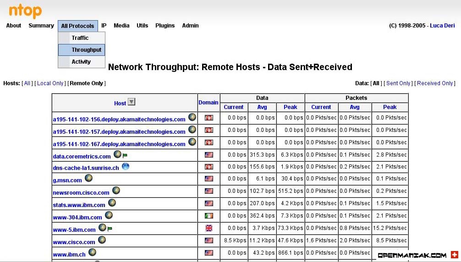Open the All Protocols menu
This screenshot has height=262, width=461.
tap(77, 26)
